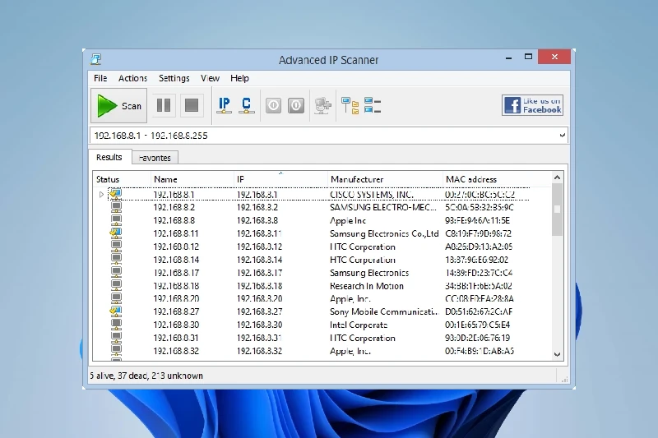The width and height of the screenshot is (658, 438).
Task: Open the View menu
Action: click(x=210, y=78)
